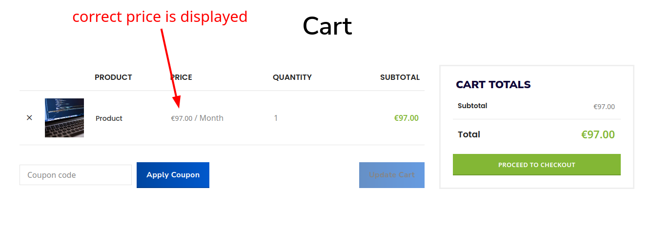Apply the coupon with Apply Coupon button
Viewport: 672px width, 246px height.
click(173, 175)
